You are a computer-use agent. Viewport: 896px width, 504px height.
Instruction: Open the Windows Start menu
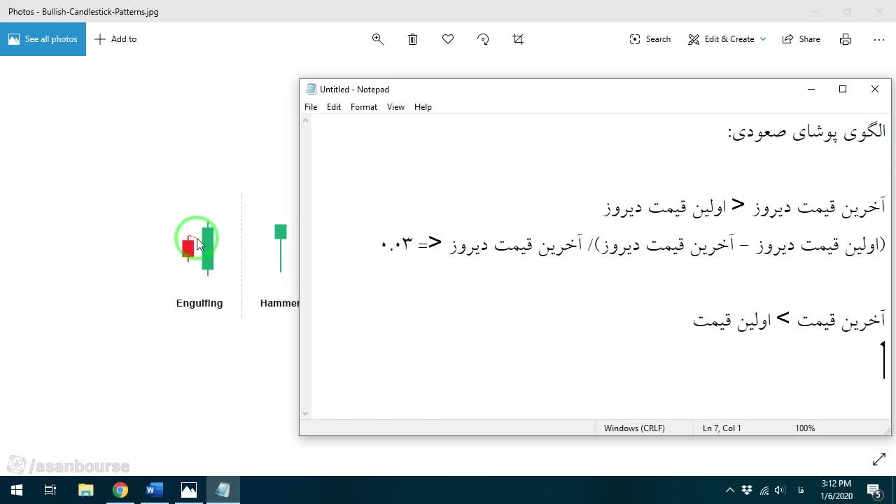[17, 490]
